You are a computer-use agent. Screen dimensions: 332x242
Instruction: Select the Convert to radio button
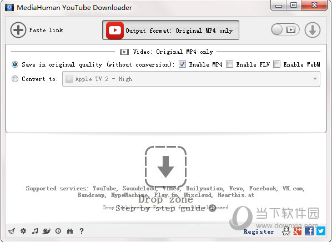point(15,79)
